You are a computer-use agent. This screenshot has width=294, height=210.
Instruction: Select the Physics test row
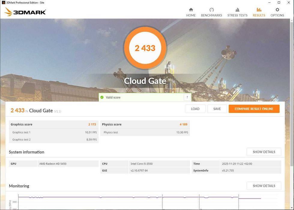[145, 132]
